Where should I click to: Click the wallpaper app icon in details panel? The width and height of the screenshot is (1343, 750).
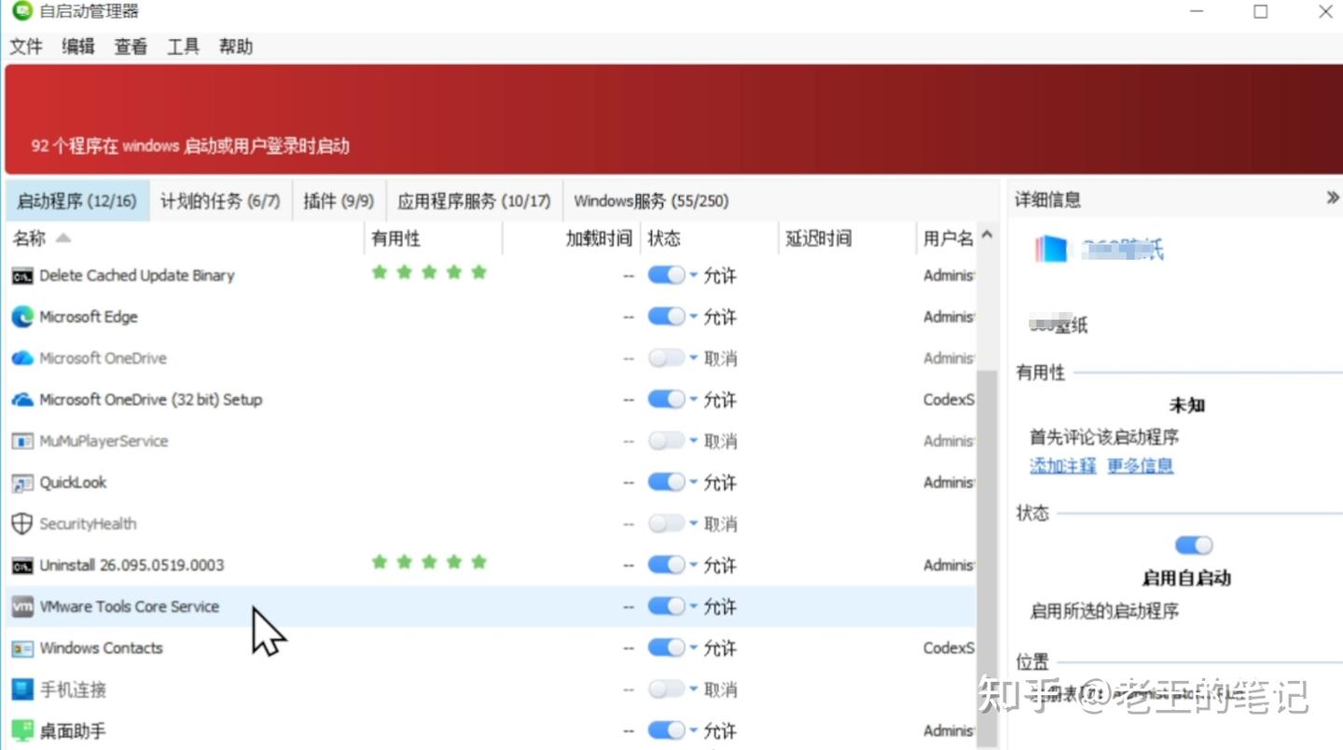(x=1051, y=249)
